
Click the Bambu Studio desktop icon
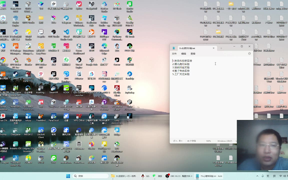pyautogui.click(x=129, y=7)
